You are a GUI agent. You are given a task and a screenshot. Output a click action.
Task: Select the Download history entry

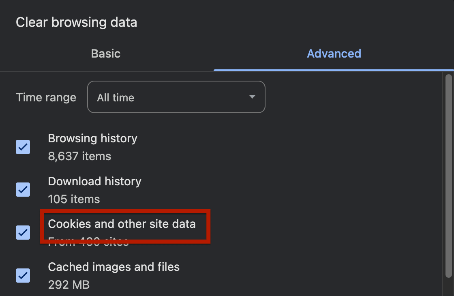(x=94, y=181)
